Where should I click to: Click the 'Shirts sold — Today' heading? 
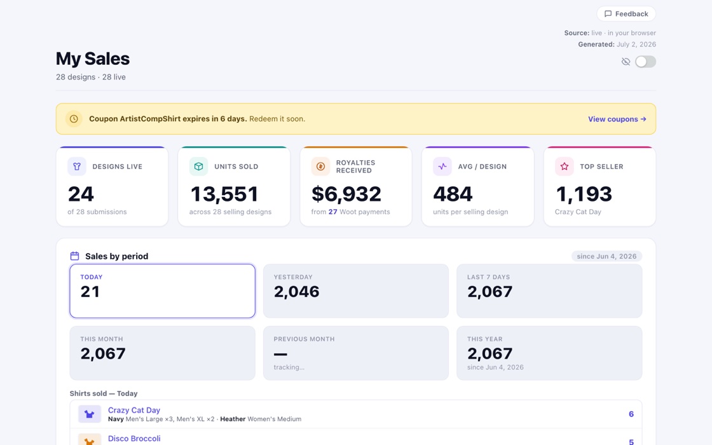click(x=104, y=394)
